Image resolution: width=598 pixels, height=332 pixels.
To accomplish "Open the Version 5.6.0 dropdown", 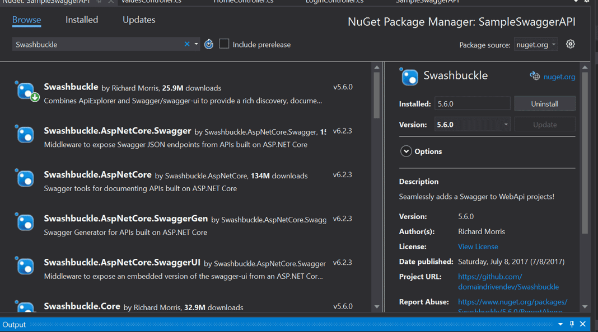I will pos(472,125).
